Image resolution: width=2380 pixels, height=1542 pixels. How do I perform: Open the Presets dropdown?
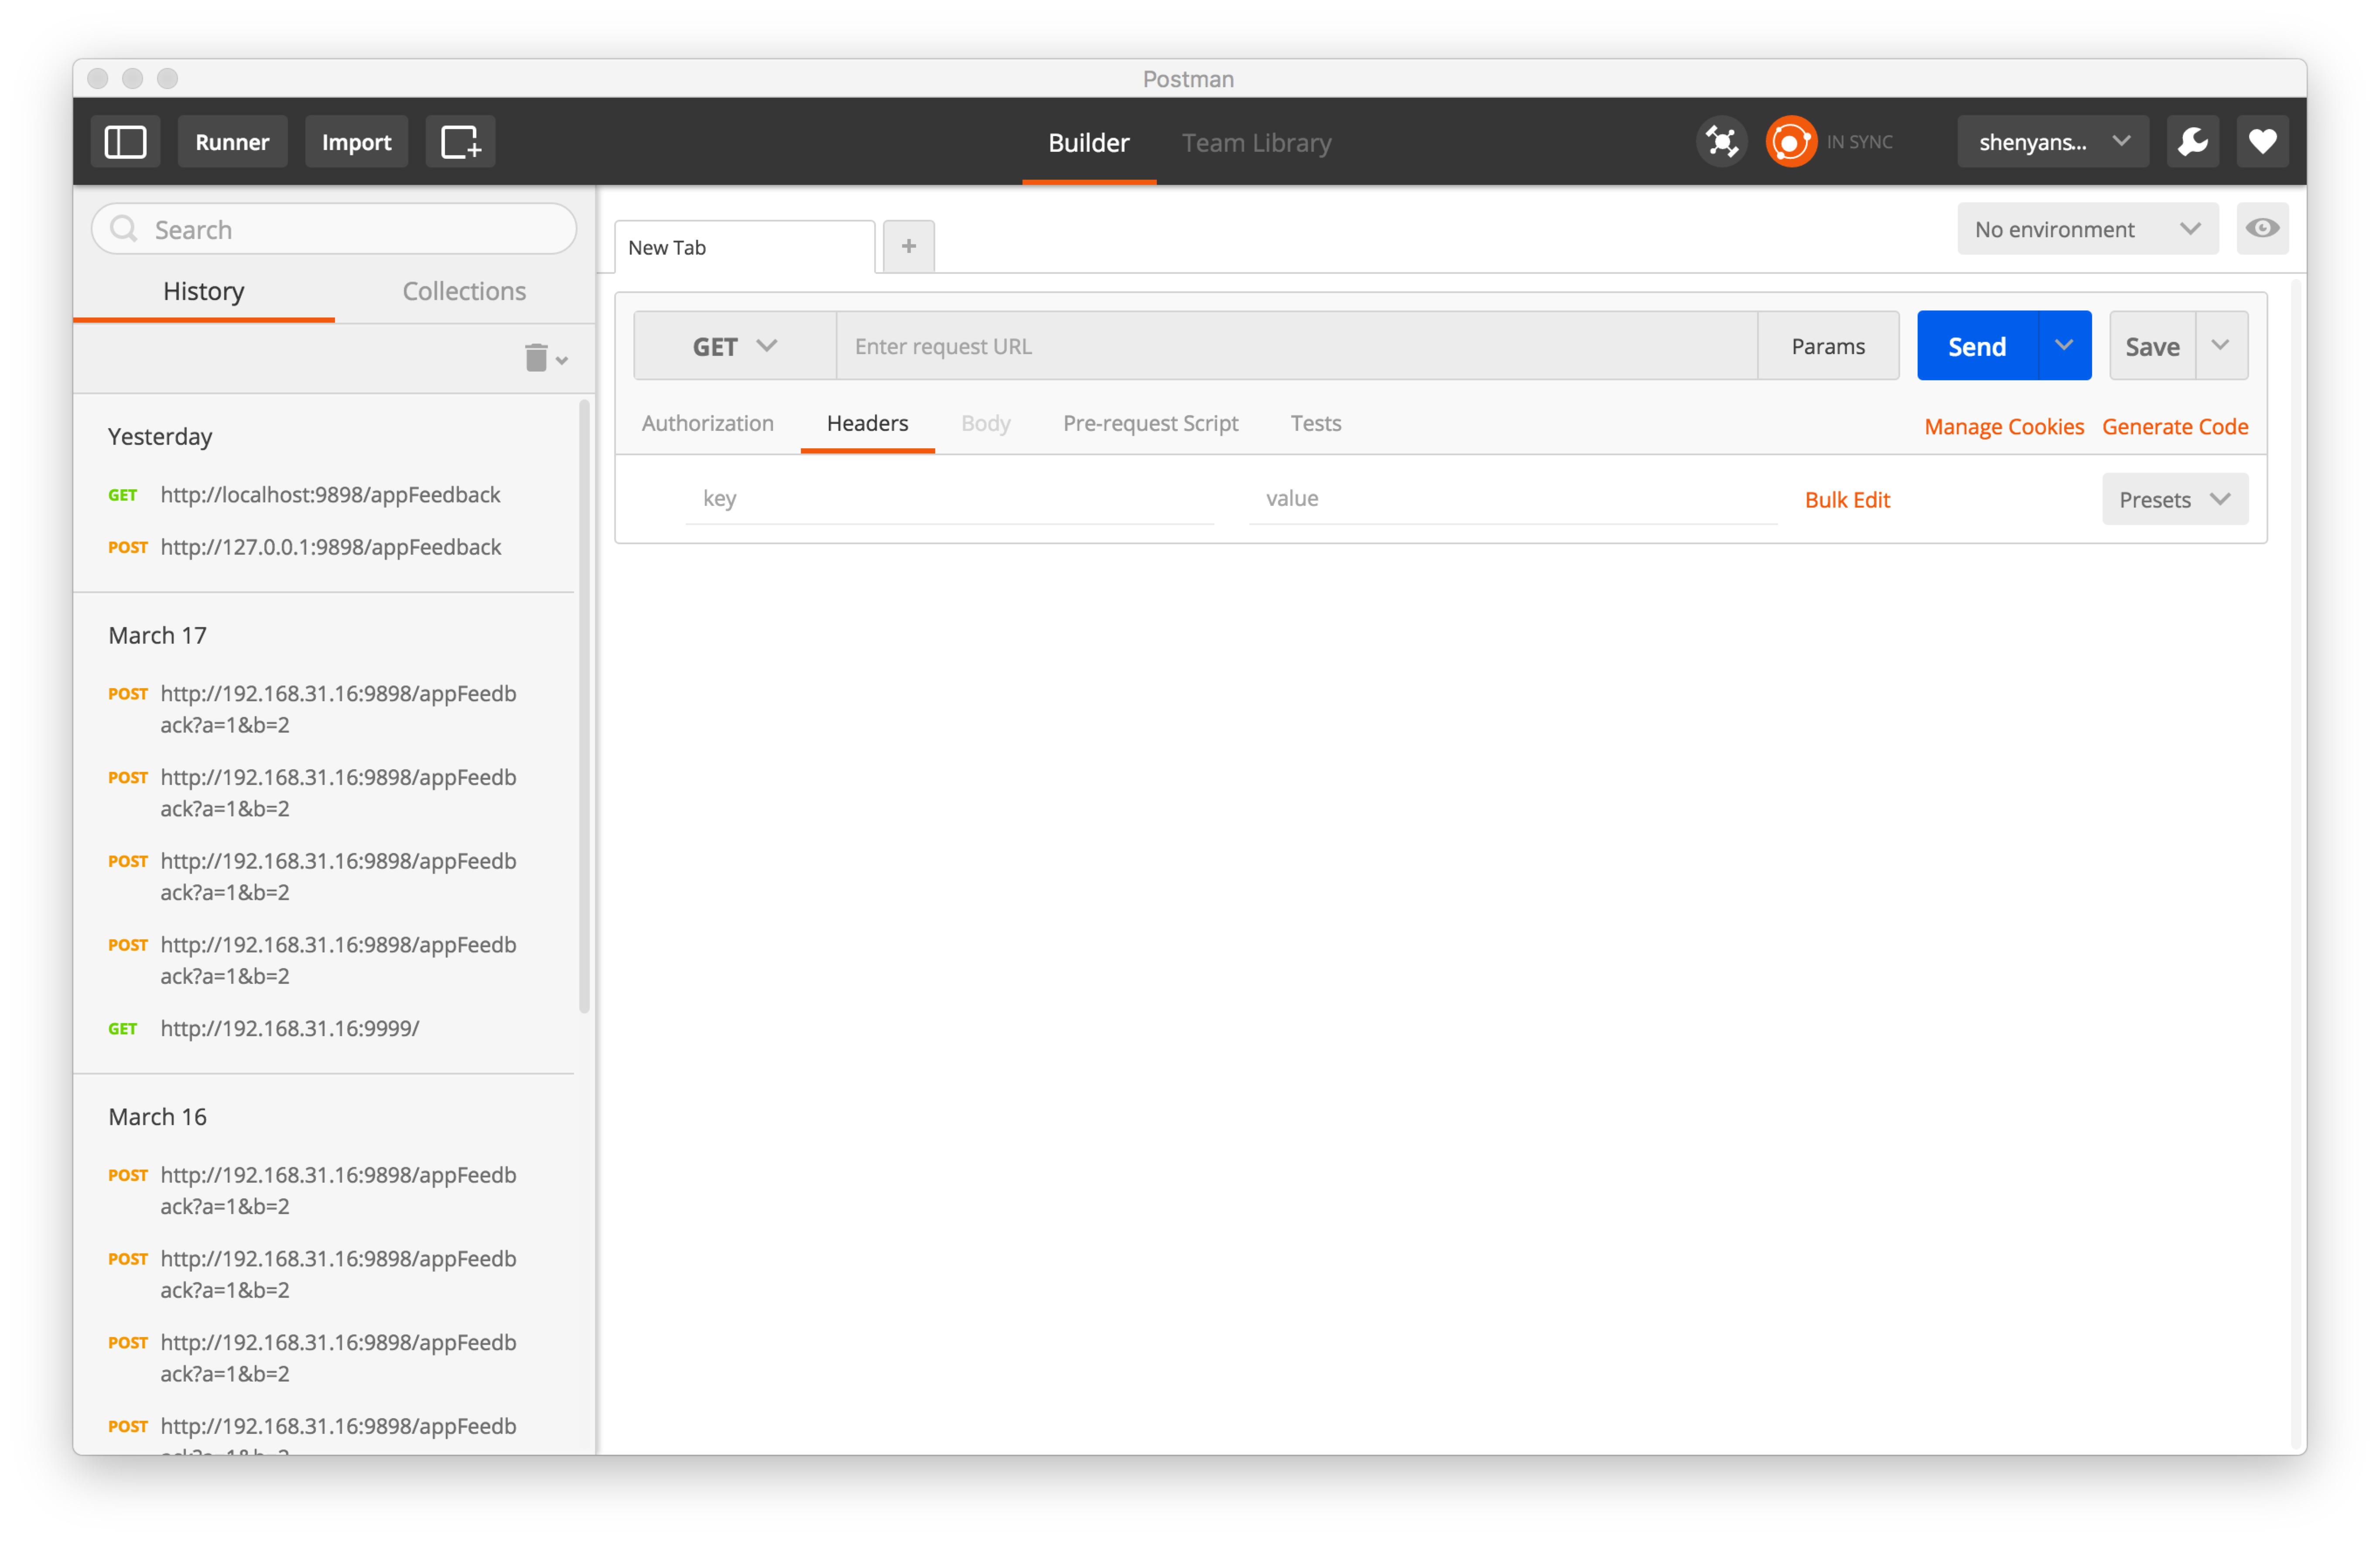tap(2174, 499)
